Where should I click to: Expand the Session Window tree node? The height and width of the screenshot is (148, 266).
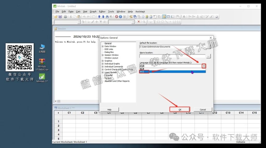[103, 55]
